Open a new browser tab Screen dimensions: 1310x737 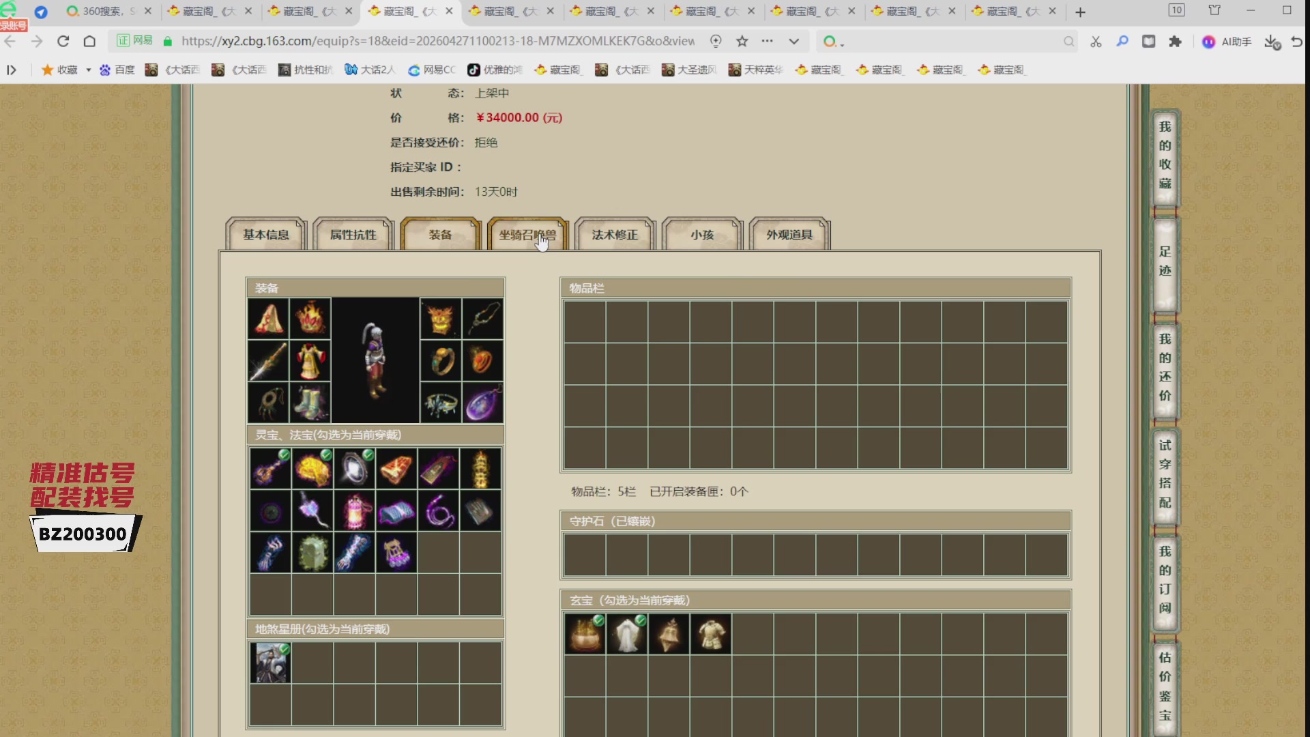pos(1080,12)
